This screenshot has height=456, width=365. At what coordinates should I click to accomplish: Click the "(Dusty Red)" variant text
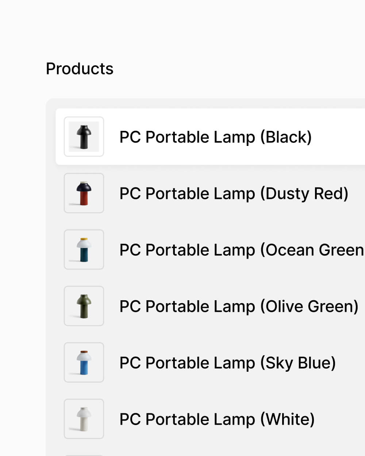point(304,194)
